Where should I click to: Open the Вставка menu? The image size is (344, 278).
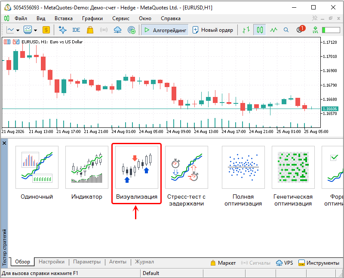pyautogui.click(x=64, y=18)
